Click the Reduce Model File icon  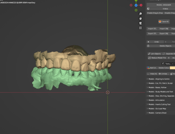[x=149, y=58]
